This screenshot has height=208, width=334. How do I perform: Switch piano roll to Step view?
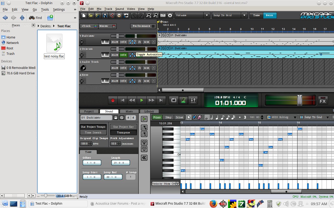click(x=168, y=117)
